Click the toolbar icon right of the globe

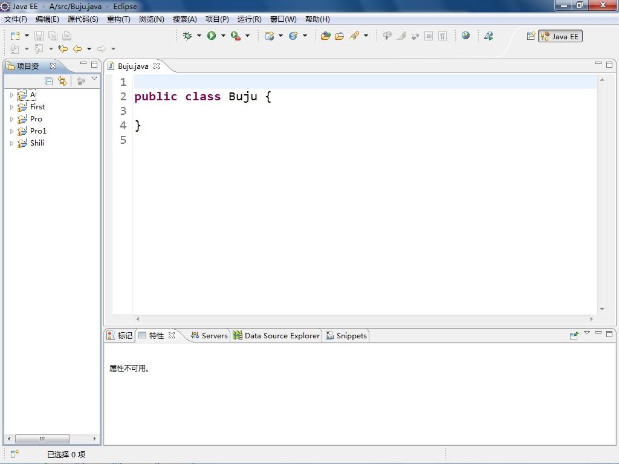[x=488, y=36]
